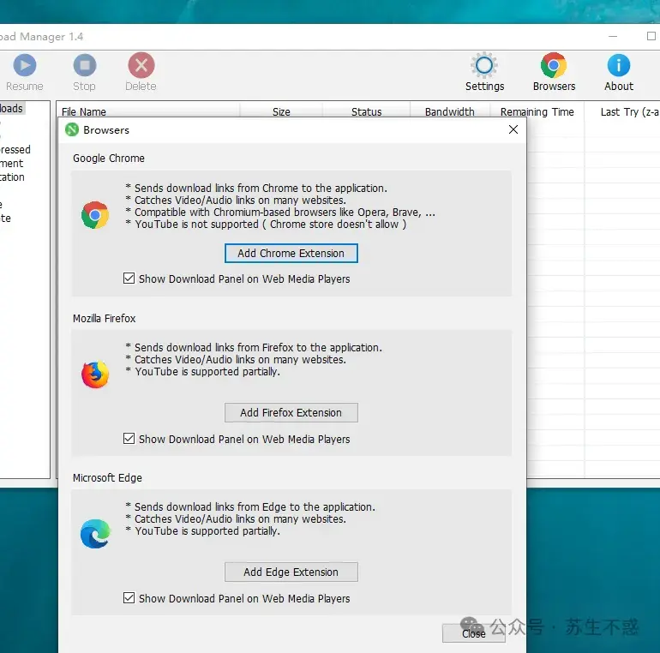Image resolution: width=660 pixels, height=653 pixels.
Task: Click the Resume toolbar icon
Action: (x=24, y=66)
